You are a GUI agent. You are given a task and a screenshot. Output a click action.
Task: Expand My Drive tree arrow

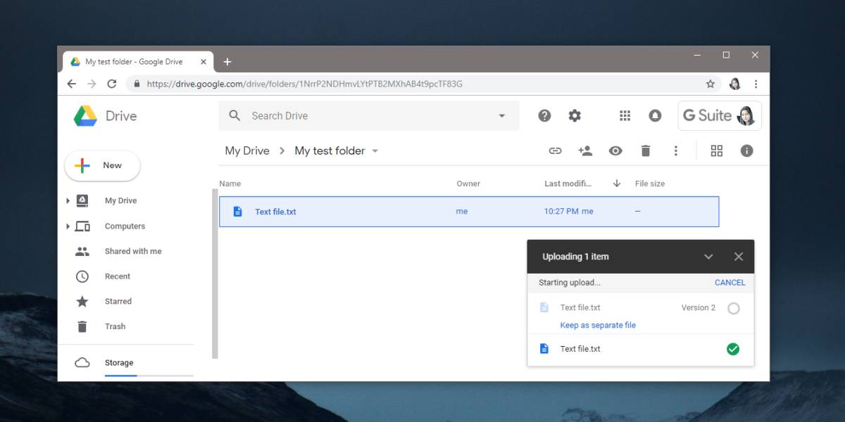[68, 201]
